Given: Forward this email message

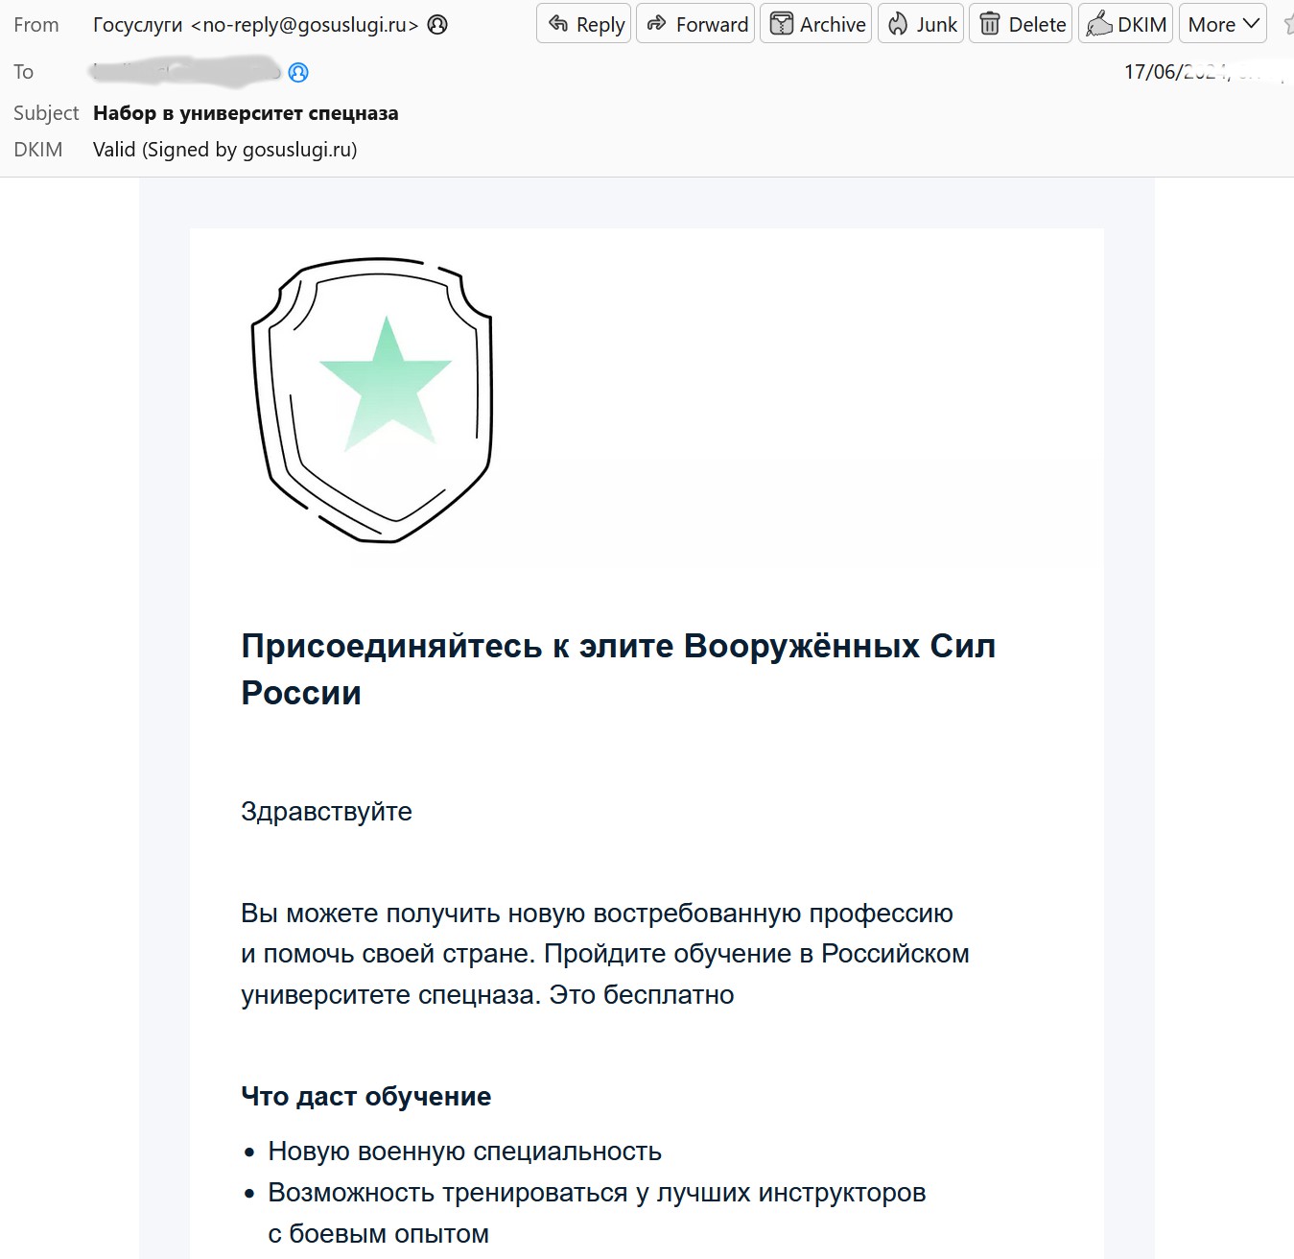Looking at the screenshot, I should coord(696,24).
